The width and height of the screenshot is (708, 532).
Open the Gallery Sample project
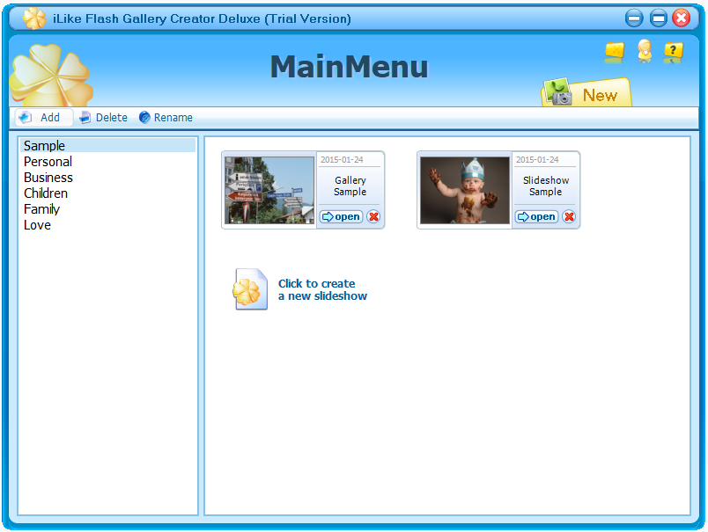point(341,216)
